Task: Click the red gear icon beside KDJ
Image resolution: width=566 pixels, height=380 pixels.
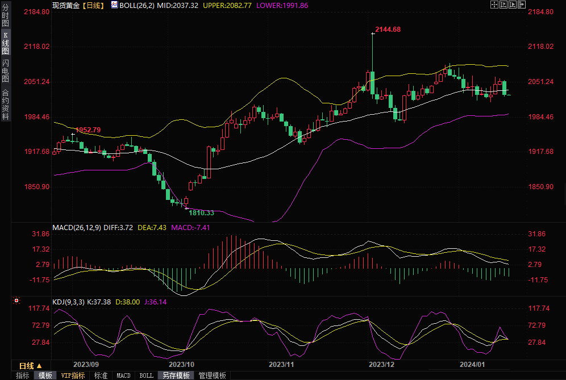Action: pos(16,300)
